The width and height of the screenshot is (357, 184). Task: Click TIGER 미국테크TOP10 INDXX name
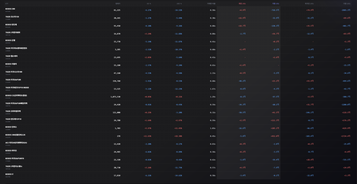click(17, 87)
